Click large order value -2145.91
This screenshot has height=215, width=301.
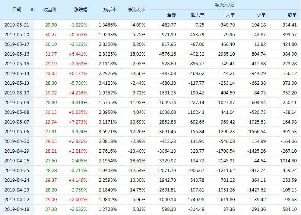225,161
